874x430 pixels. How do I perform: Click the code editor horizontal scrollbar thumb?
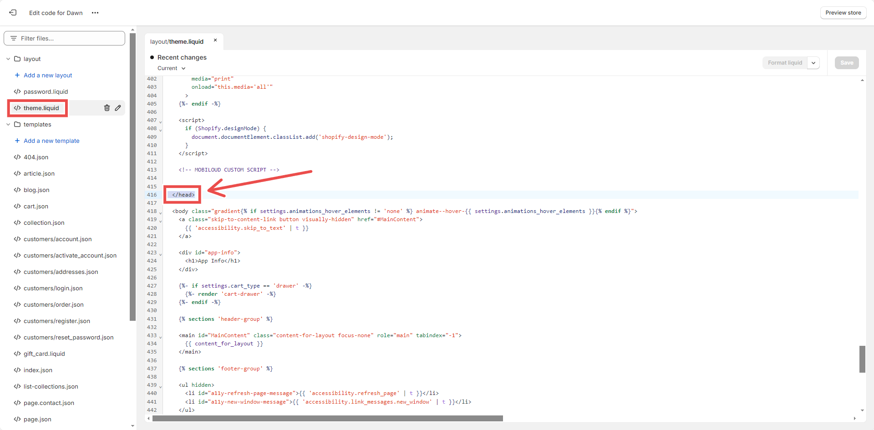click(x=328, y=418)
